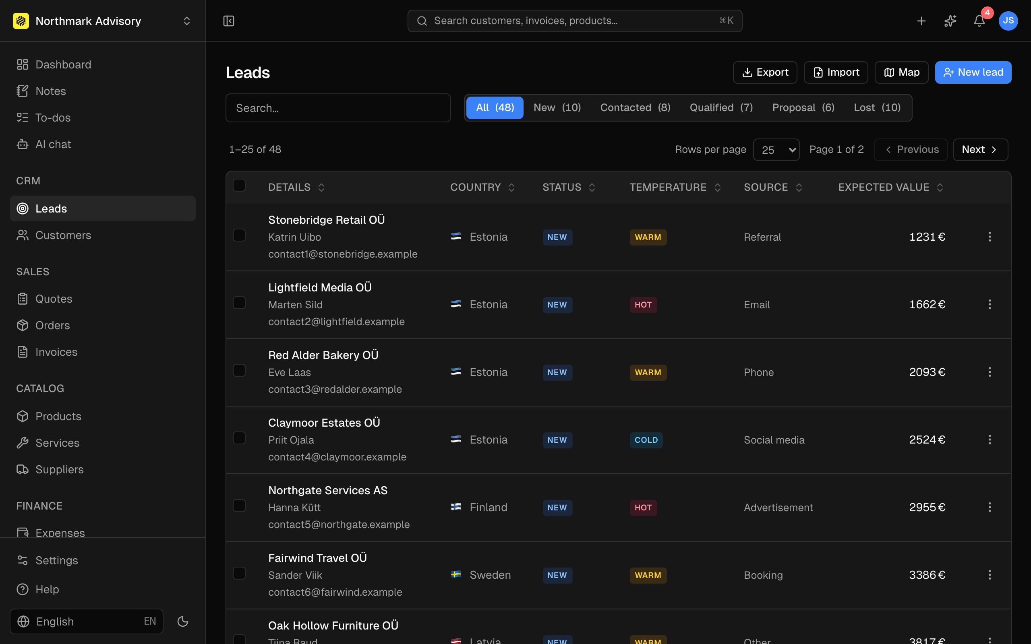Click the Dashboard grid icon
The height and width of the screenshot is (644, 1031).
coord(23,64)
